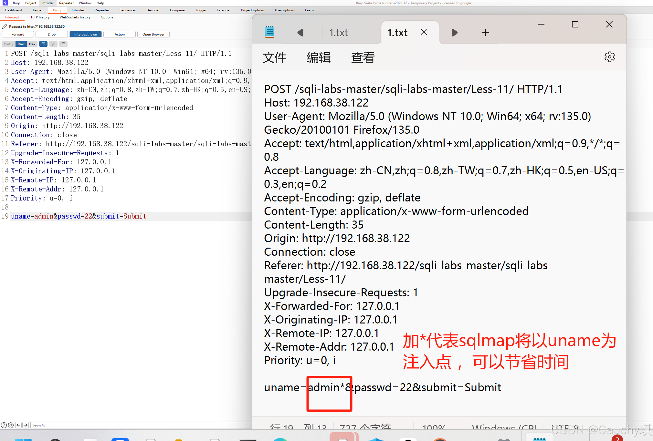
Task: Open Notepad settings gear icon
Action: [609, 57]
